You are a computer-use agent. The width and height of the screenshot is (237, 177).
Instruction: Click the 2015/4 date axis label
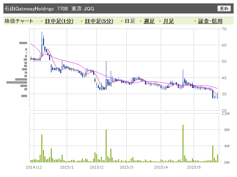(161, 167)
